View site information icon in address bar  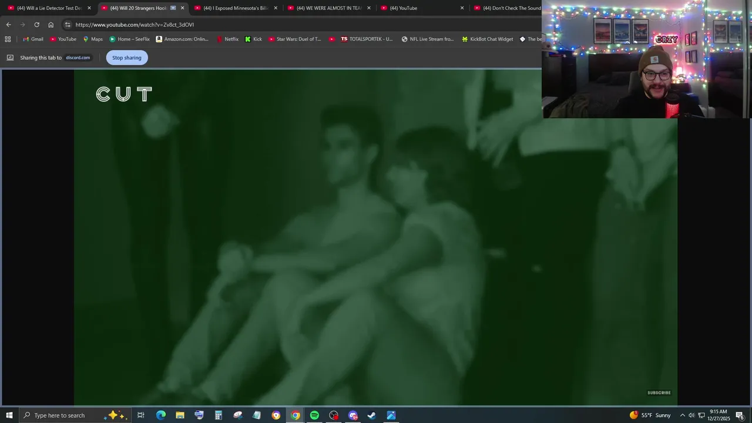(x=68, y=25)
